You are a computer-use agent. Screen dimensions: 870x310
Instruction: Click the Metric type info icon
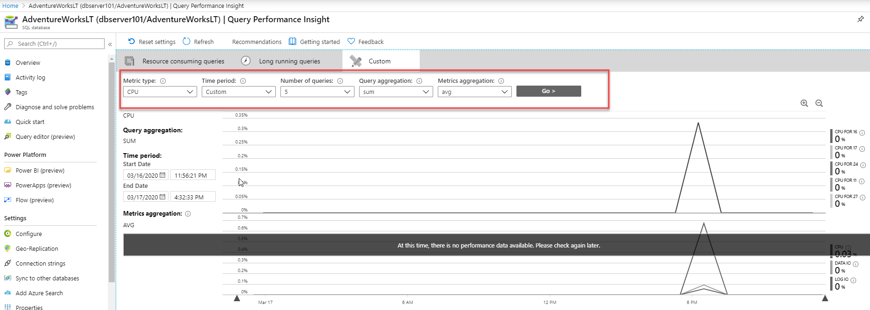coord(163,81)
